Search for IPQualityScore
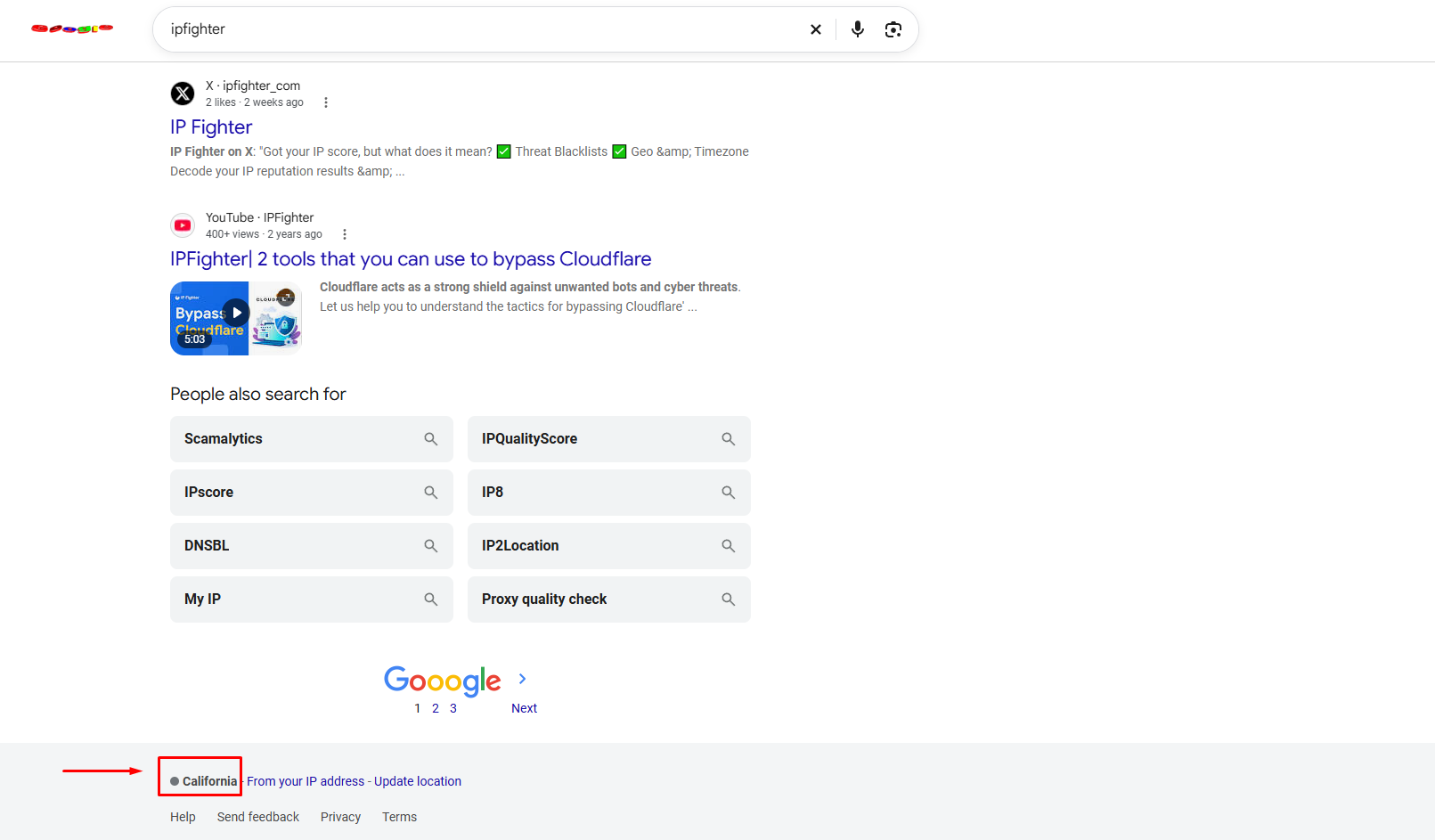This screenshot has height=840, width=1435. (609, 439)
